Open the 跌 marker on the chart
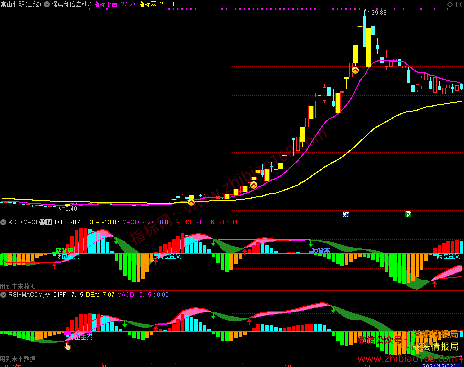The height and width of the screenshot is (367, 464). [408, 214]
